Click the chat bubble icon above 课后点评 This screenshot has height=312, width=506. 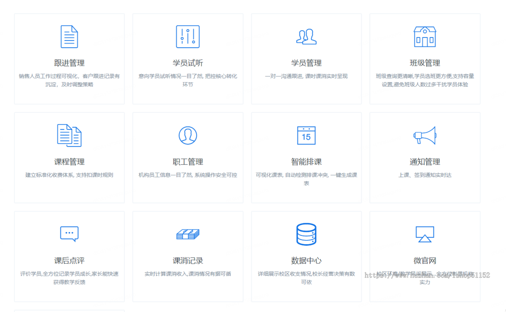pyautogui.click(x=70, y=234)
